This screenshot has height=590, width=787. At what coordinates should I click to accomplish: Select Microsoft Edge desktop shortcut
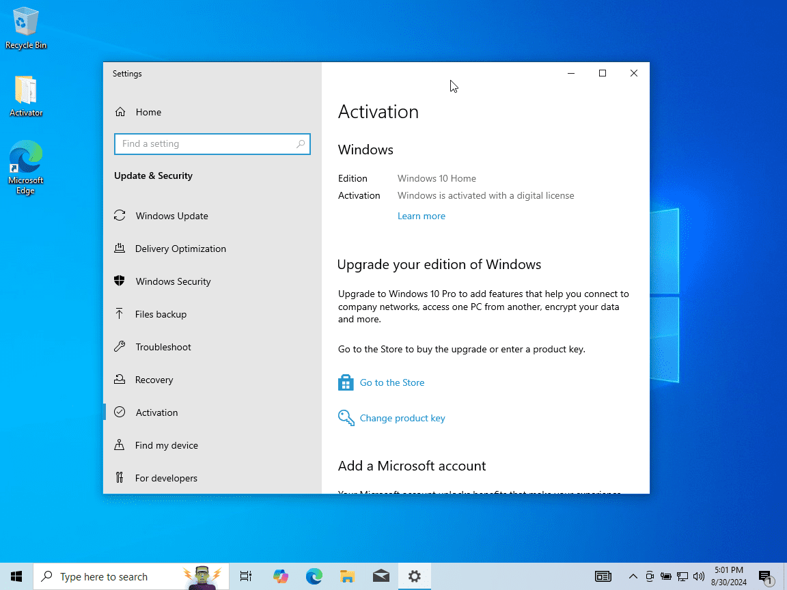pyautogui.click(x=25, y=167)
